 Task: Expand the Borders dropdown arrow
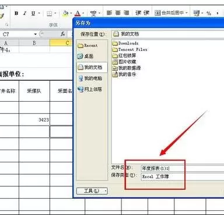point(55,13)
